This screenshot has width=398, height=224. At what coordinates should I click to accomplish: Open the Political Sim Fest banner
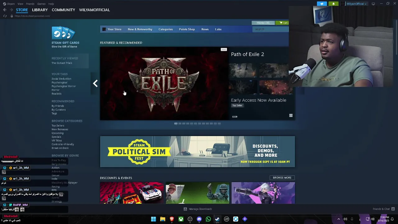pos(197,152)
